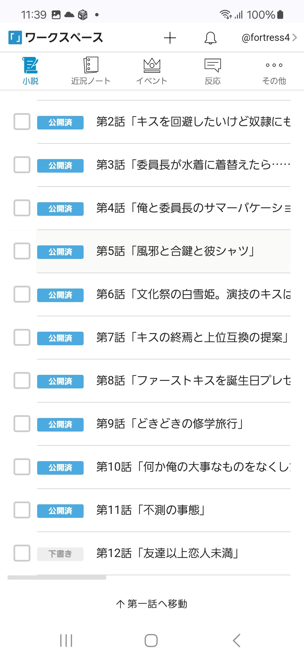Open the 近況ノート notebook icon

pos(91,65)
